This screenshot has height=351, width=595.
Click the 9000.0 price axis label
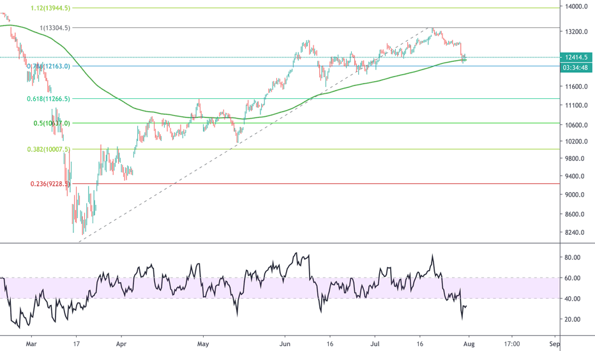point(575,195)
